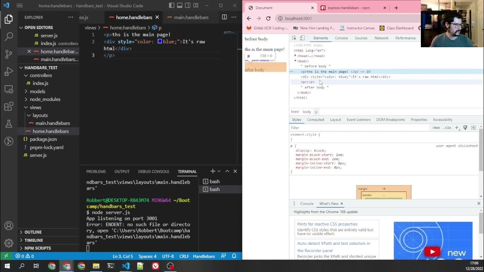484x272 pixels.
Task: Click the DevTools Styles panel scrollbar
Action: pos(481,149)
